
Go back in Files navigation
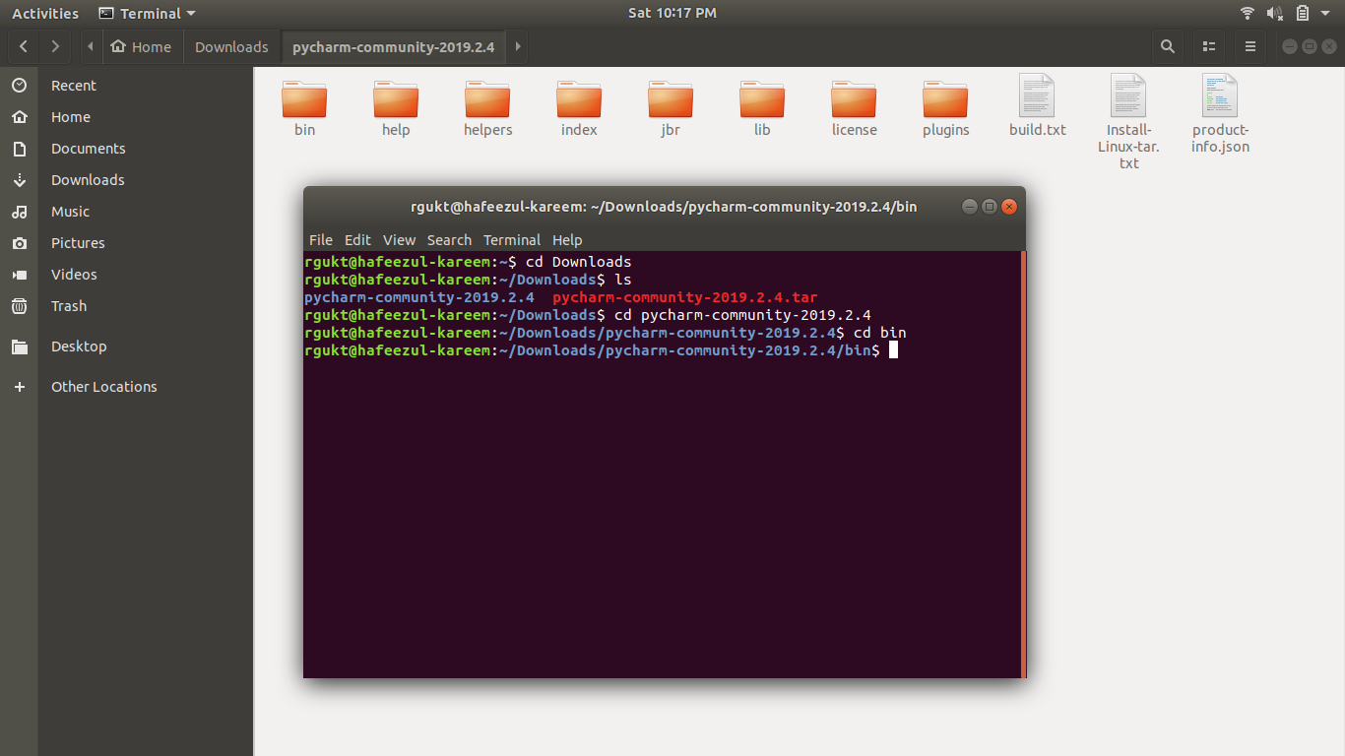(x=24, y=46)
